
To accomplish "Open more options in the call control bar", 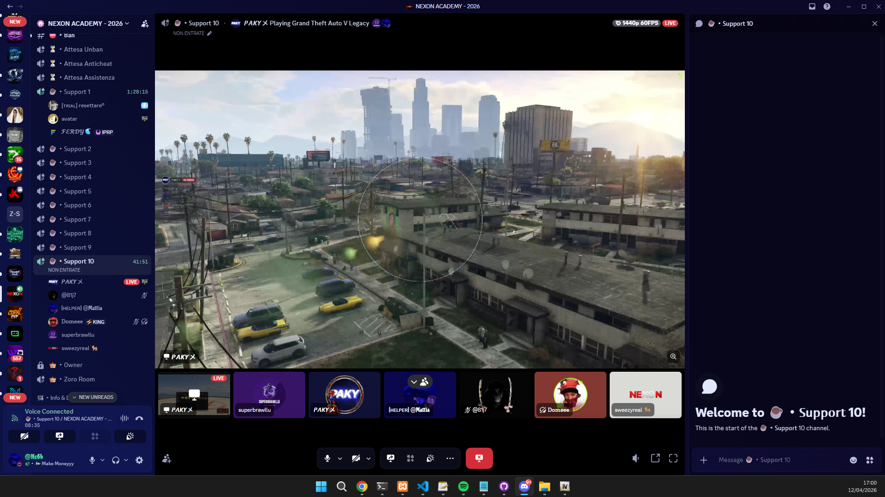I will coord(450,458).
